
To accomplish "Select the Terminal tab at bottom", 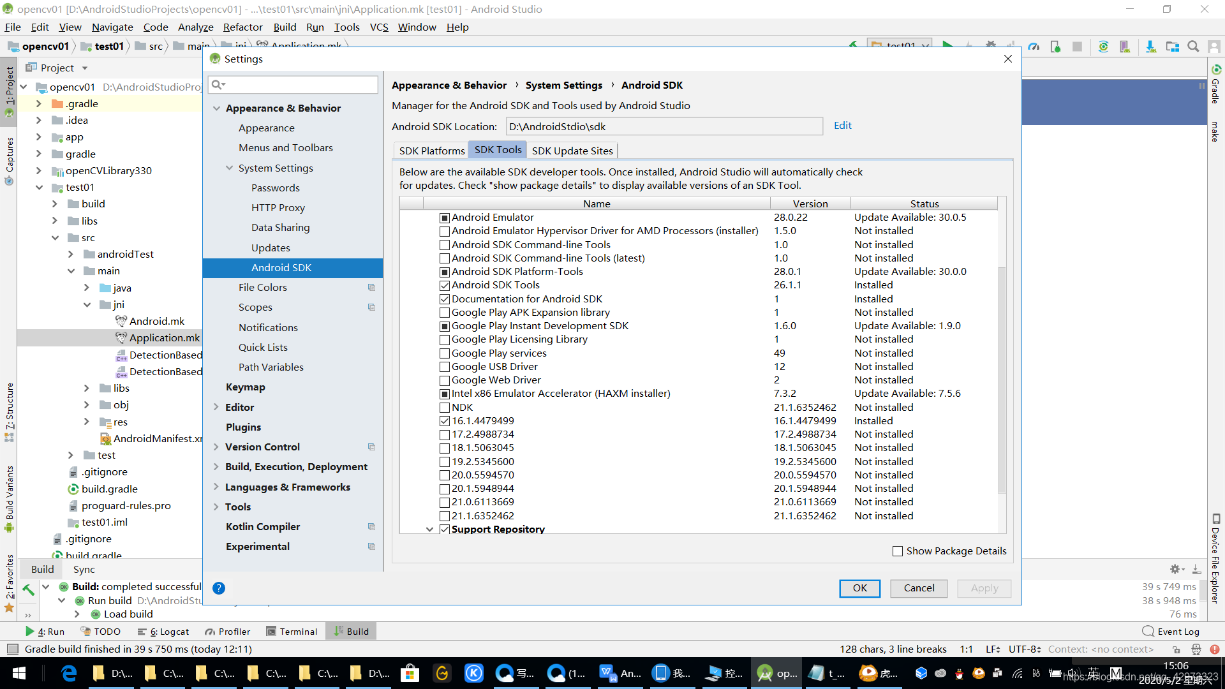I will (298, 631).
